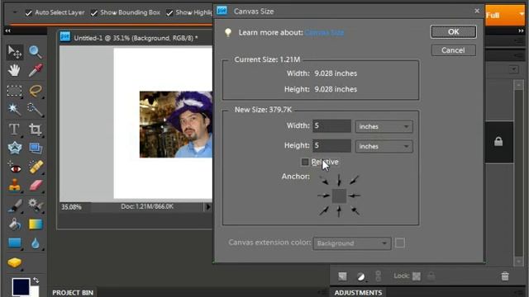Select the Rectangular Marquee tool
Screen dimensions: 529x297
15,91
